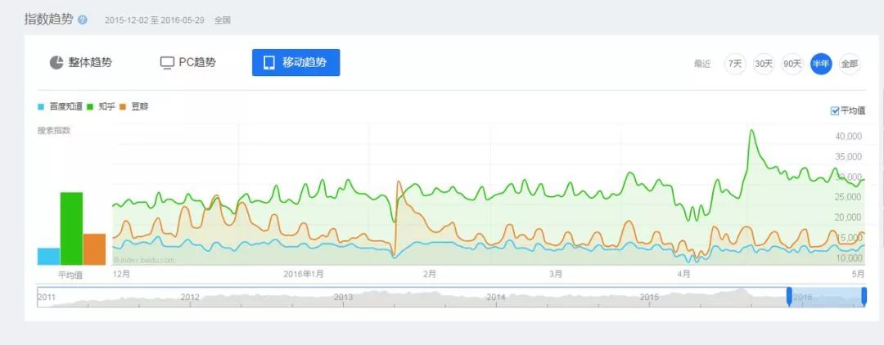Click the monitor icon for PC趋势
The image size is (884, 345).
[167, 63]
